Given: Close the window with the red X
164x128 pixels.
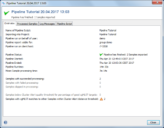Looking at the screenshot, I should 157,2.
